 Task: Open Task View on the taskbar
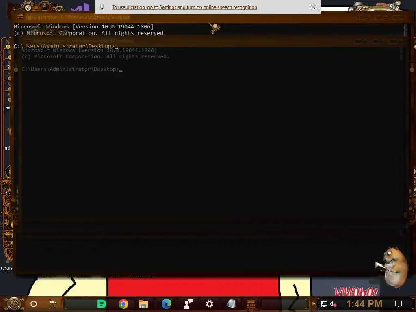(53, 304)
